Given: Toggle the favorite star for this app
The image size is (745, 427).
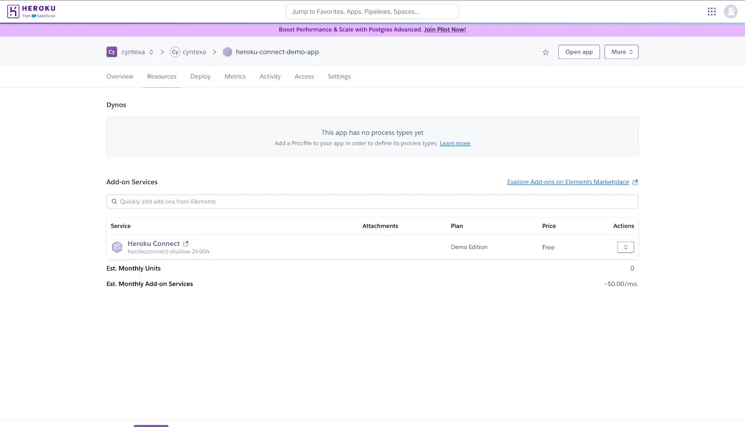Looking at the screenshot, I should click(x=545, y=52).
